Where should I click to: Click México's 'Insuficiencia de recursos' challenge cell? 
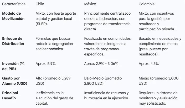point(106,95)
